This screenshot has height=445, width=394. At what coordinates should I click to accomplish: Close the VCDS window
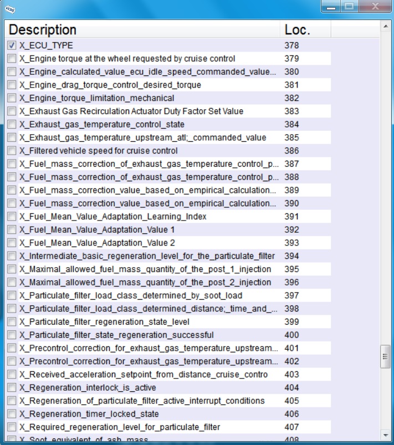tap(375, 6)
